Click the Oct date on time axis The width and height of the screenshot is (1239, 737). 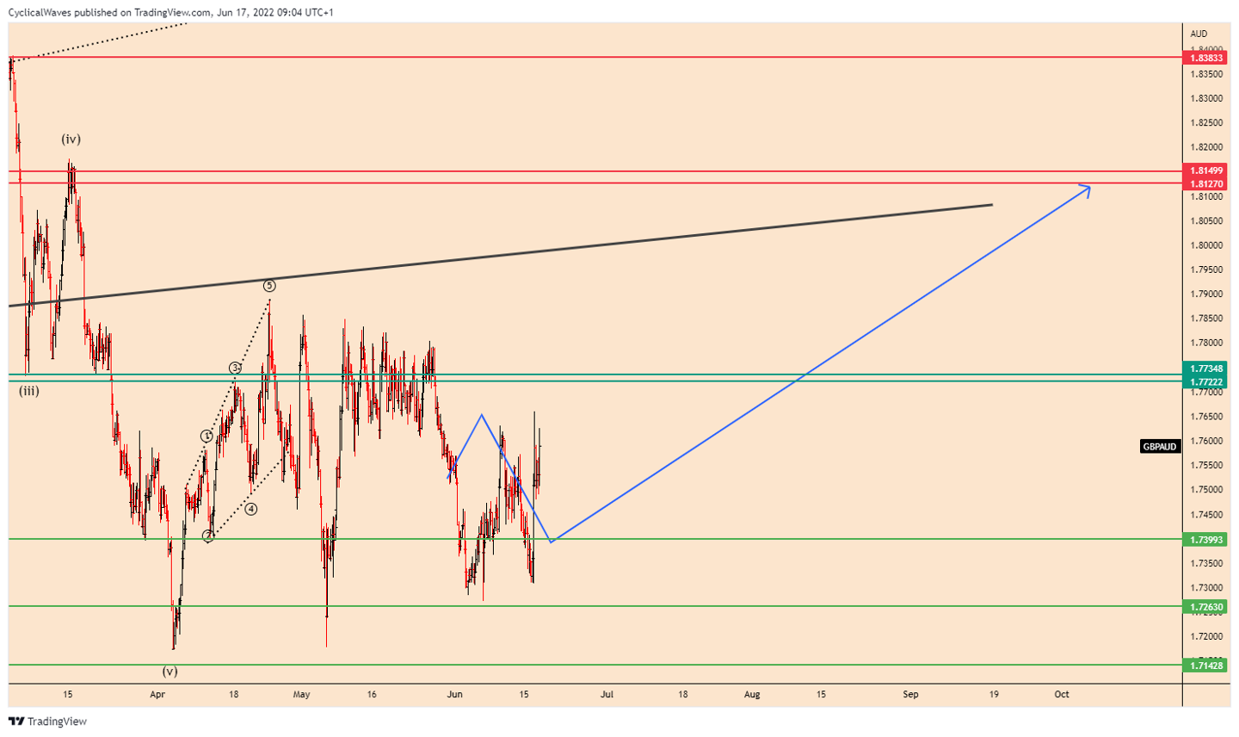tap(1062, 694)
